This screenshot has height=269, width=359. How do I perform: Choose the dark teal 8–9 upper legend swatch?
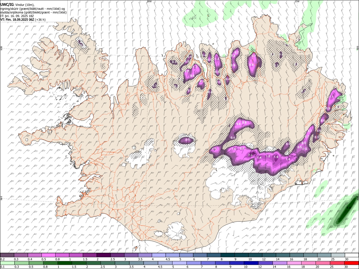[228, 255]
